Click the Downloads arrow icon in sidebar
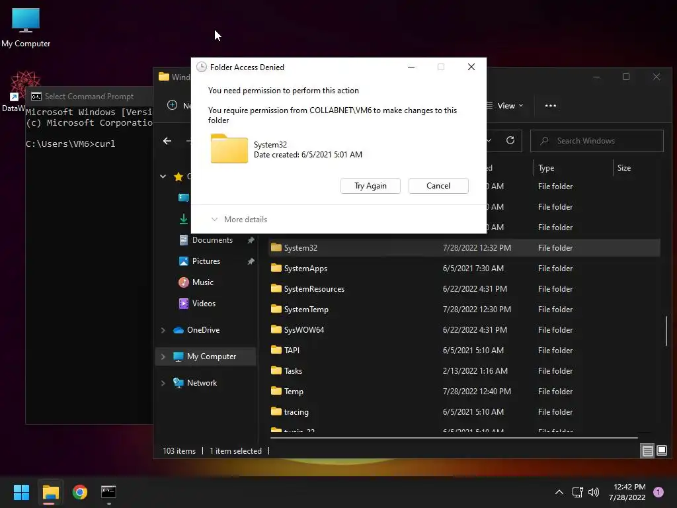677x508 pixels. pyautogui.click(x=184, y=219)
